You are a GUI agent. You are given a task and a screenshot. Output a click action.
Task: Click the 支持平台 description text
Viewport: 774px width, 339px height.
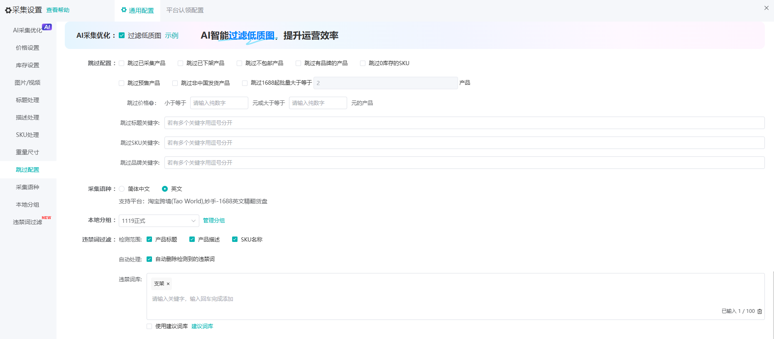tap(193, 201)
